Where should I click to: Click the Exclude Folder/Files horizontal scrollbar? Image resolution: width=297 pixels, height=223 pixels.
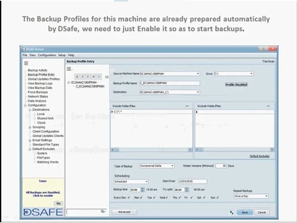click(x=235, y=150)
